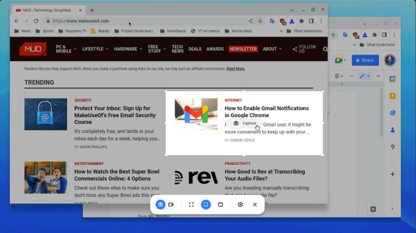Open the HackSpace bookmarks folder
Viewport: 416px width, 233px height.
(x=173, y=31)
